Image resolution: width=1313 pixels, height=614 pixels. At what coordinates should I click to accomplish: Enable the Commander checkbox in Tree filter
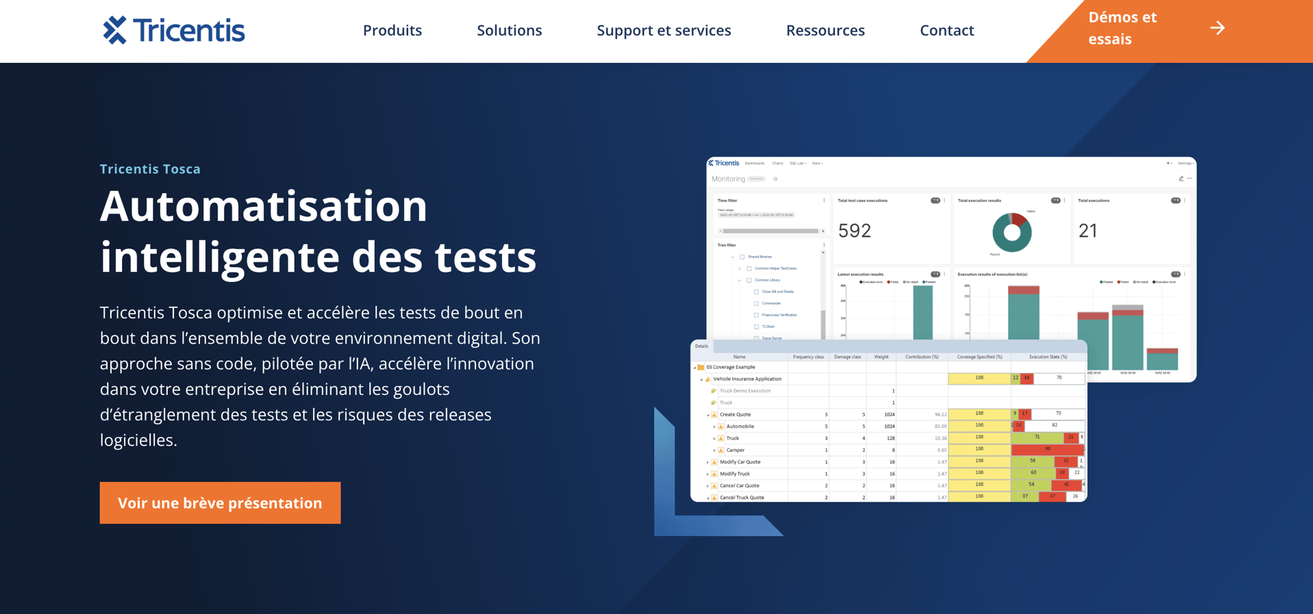[756, 303]
